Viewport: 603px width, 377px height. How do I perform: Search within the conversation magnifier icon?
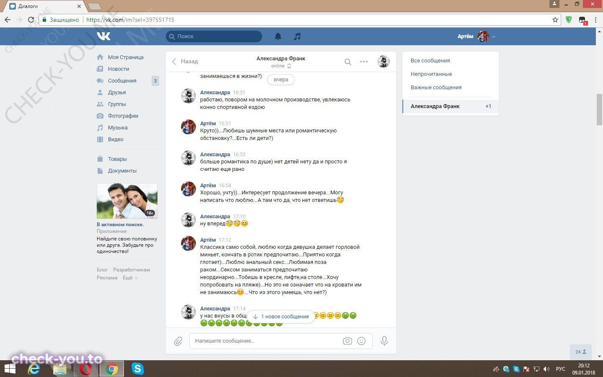[x=348, y=62]
